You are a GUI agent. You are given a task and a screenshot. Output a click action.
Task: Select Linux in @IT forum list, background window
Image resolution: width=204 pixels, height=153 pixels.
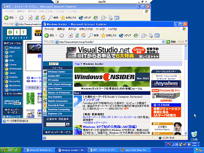(13, 65)
